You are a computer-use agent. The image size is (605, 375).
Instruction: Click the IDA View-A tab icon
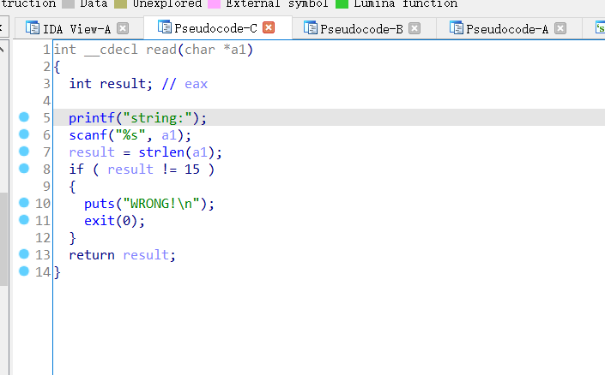[33, 28]
